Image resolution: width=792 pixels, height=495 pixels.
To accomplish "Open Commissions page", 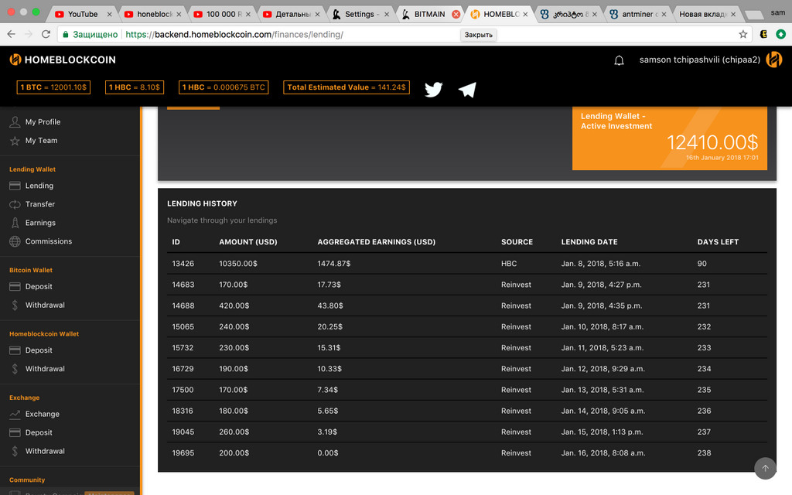I will tap(49, 241).
